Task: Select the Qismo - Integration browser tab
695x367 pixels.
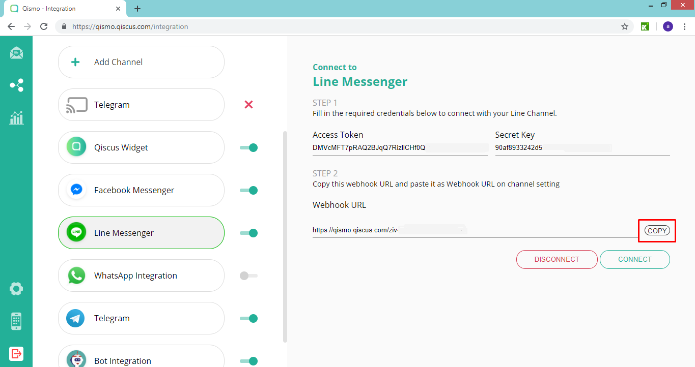Action: [x=66, y=9]
